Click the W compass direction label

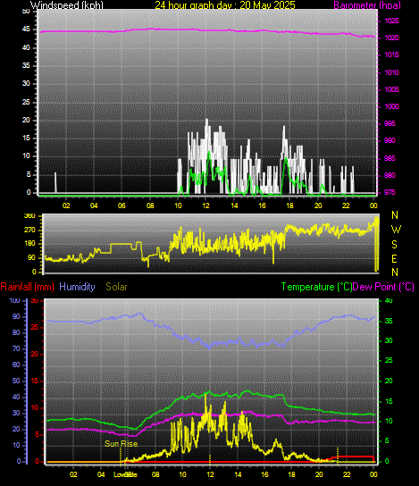(x=396, y=230)
